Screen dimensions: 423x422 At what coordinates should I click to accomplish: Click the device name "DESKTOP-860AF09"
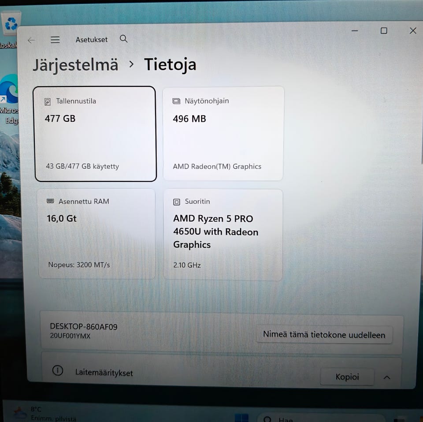pyautogui.click(x=84, y=327)
